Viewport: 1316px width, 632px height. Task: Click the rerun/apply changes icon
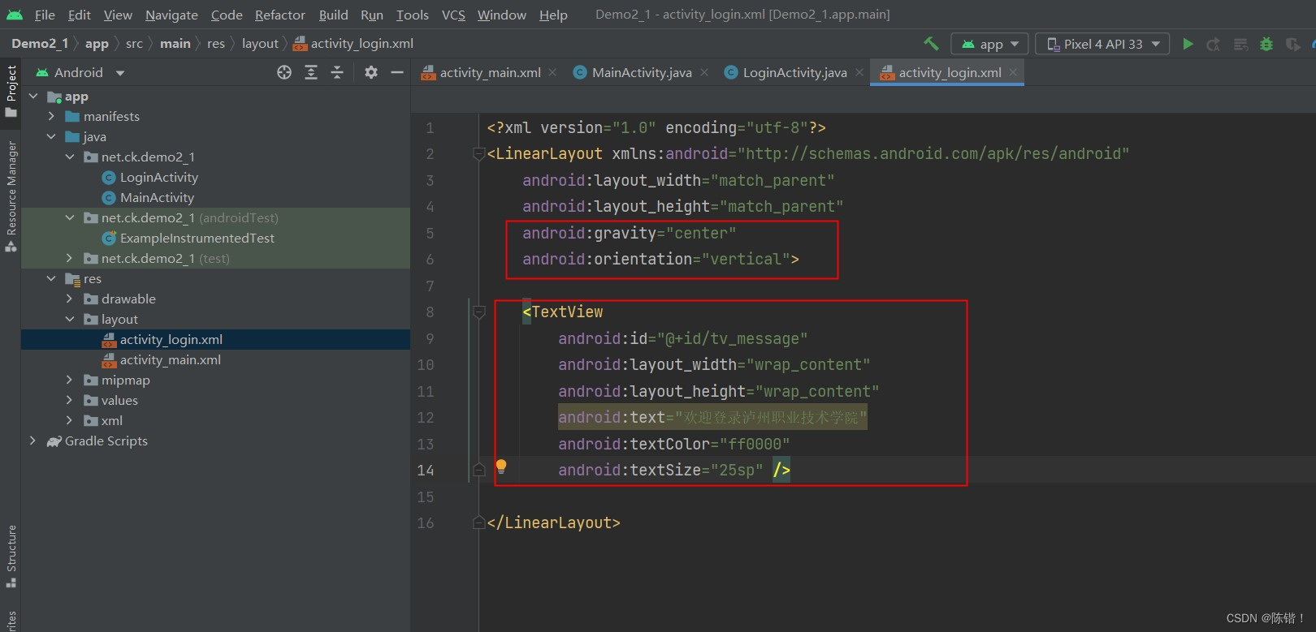1214,44
